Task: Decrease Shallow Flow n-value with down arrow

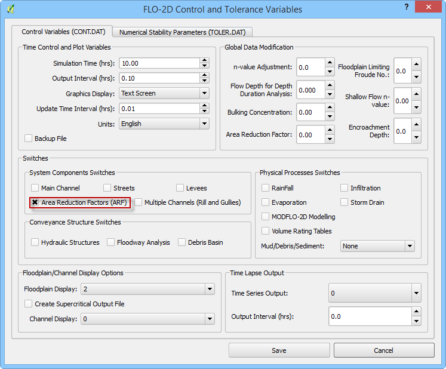Action: click(416, 105)
